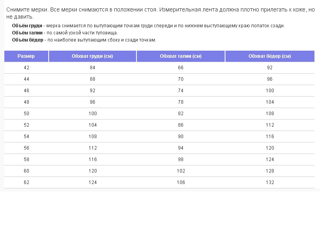320x243 pixels.
Task: Click the Обхват бёдер (см) header
Action: (x=270, y=56)
